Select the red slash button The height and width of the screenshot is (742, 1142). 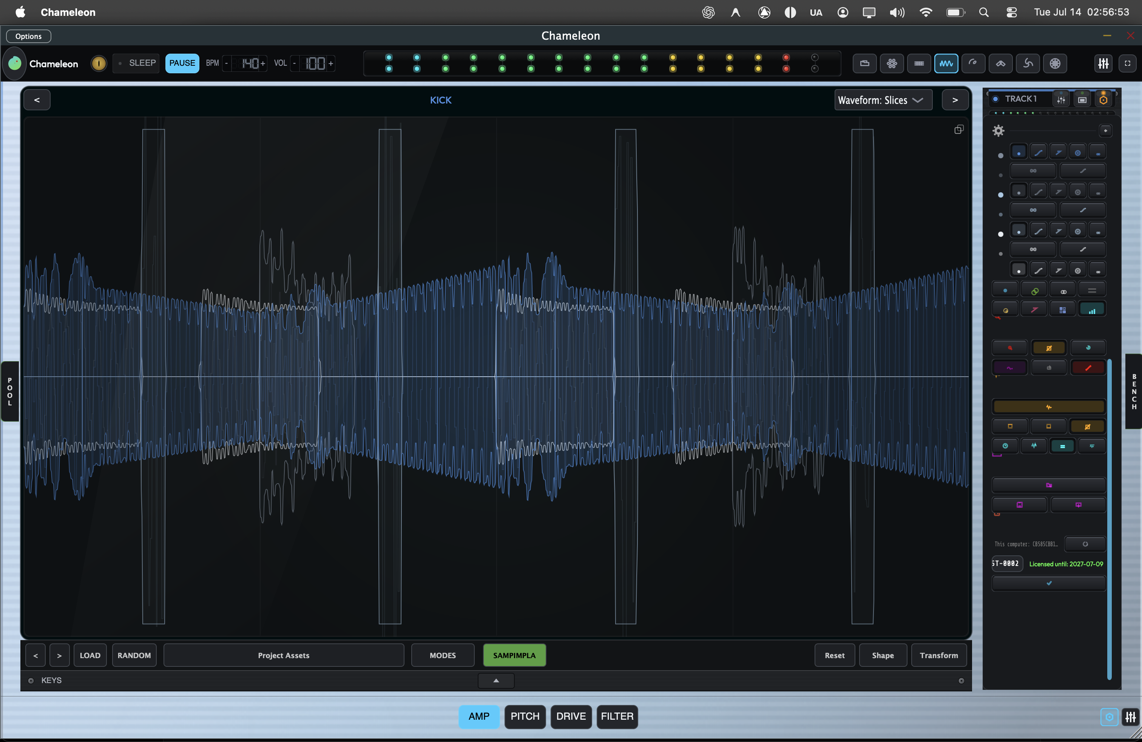coord(1088,368)
